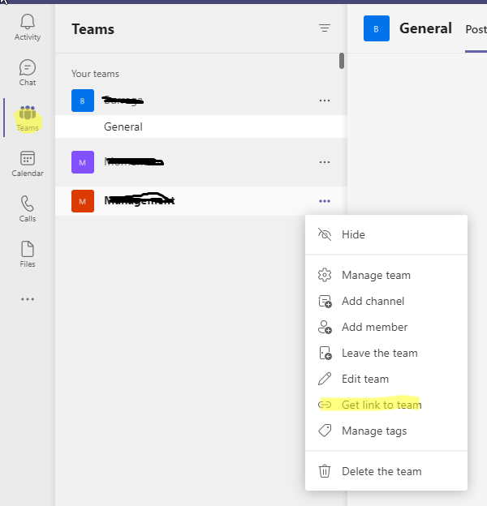Select the purple M team row name
This screenshot has width=487, height=506.
point(134,161)
